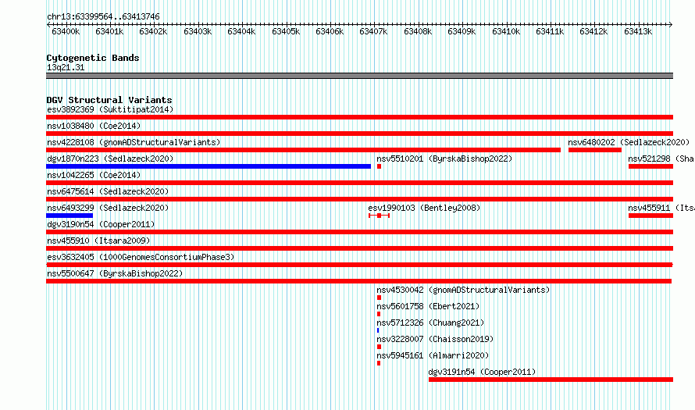The height and width of the screenshot is (410, 695).
Task: Select the red bar under nsv455910
Action: pos(359,248)
